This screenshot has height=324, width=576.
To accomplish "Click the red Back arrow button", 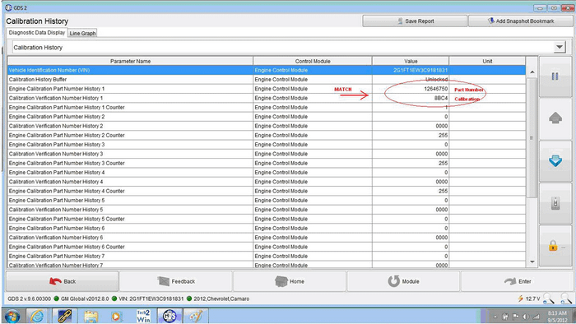I will [x=62, y=281].
